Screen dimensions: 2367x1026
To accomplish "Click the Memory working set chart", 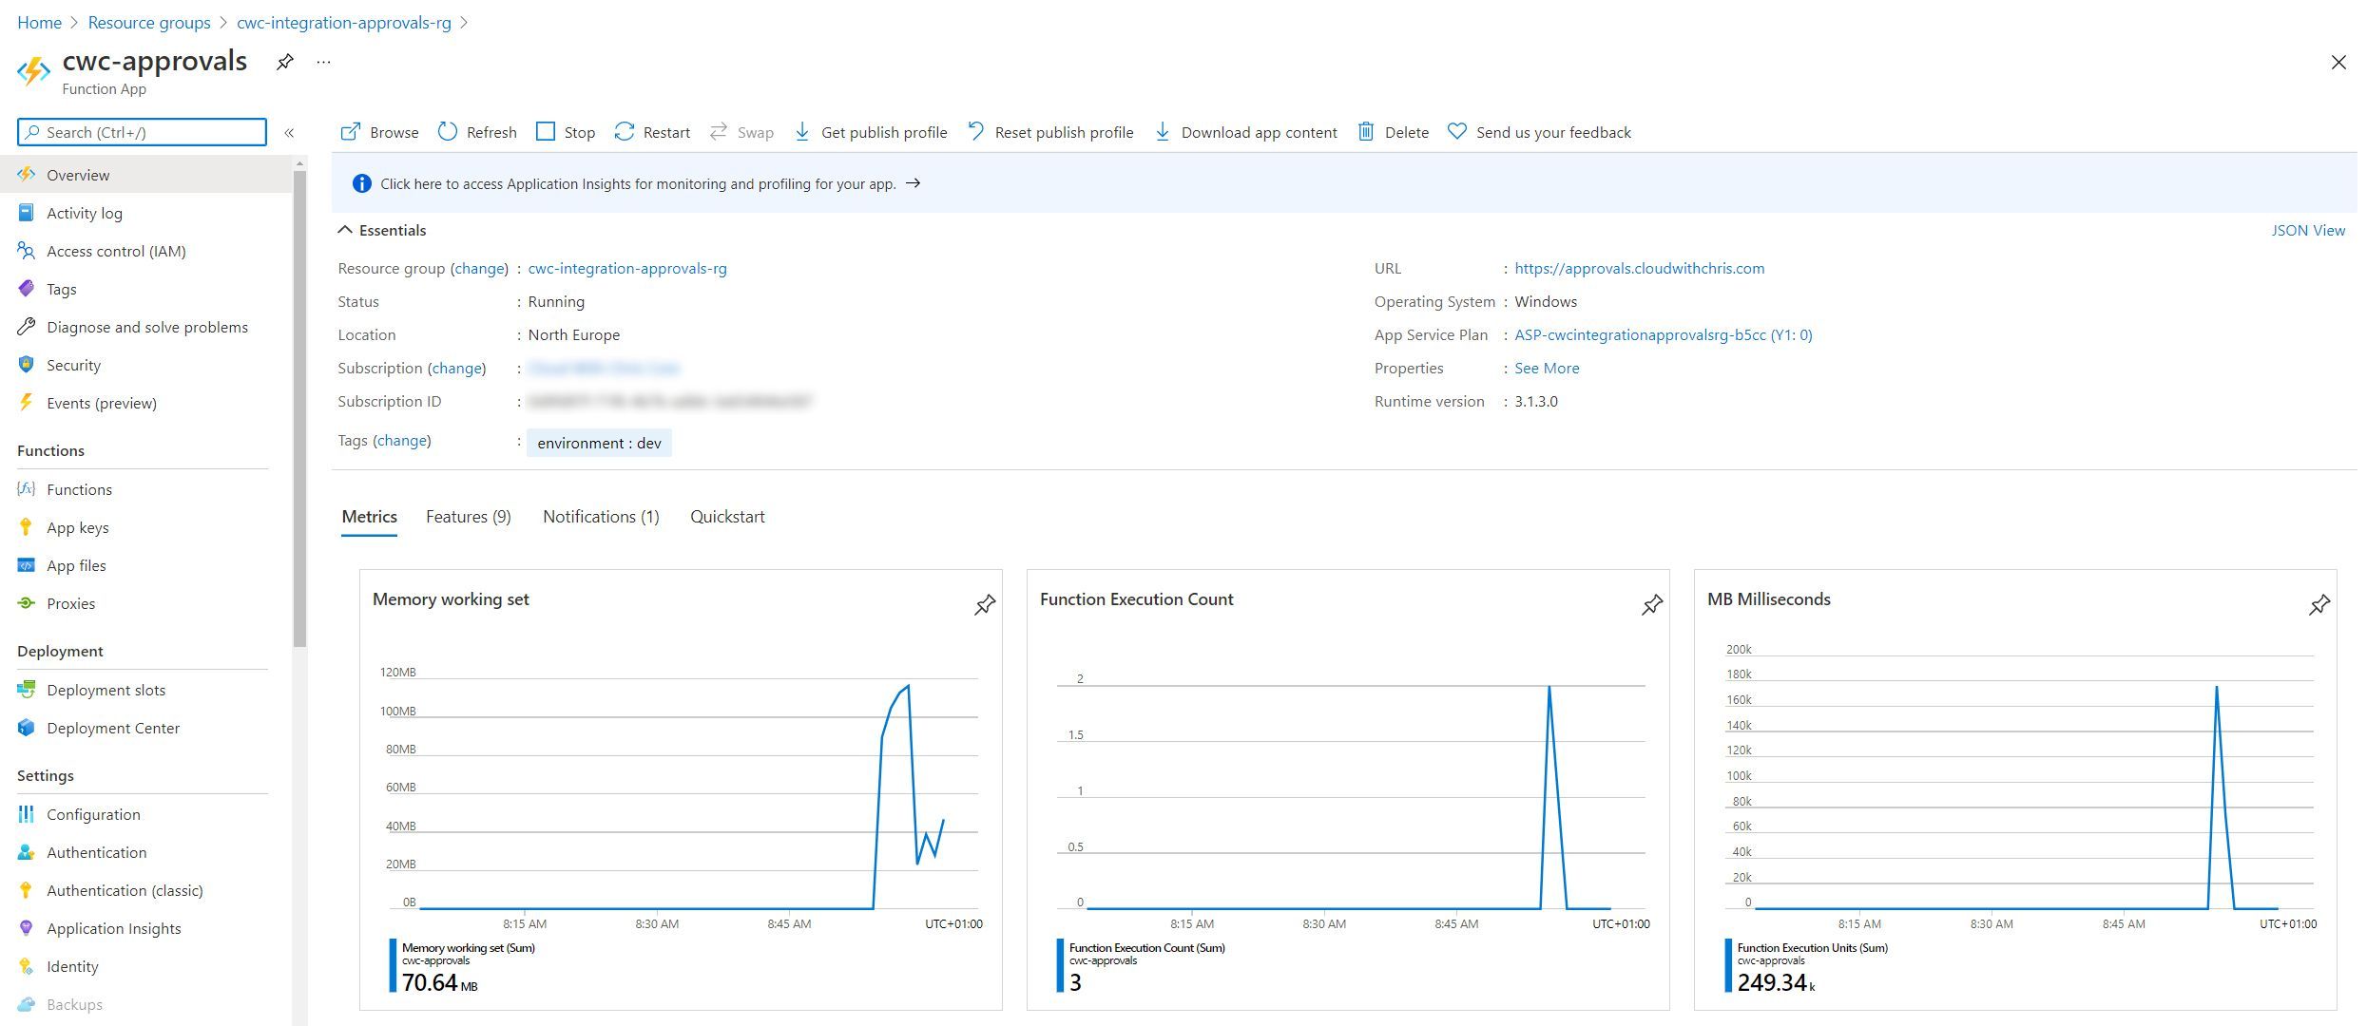I will (x=681, y=788).
